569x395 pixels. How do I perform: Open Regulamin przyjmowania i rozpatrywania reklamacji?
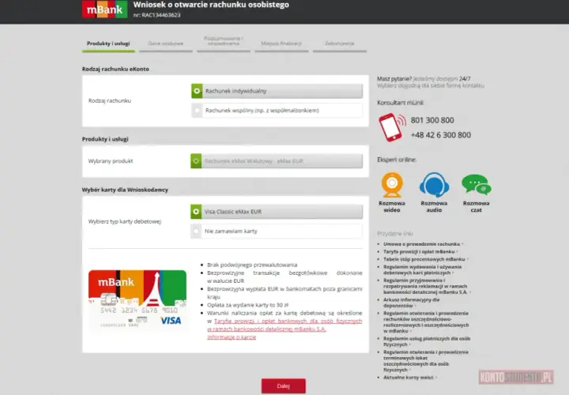coord(425,286)
